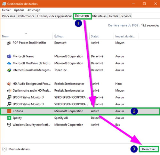
Task: Click Spotify AB publisher cell
Action: point(61,118)
